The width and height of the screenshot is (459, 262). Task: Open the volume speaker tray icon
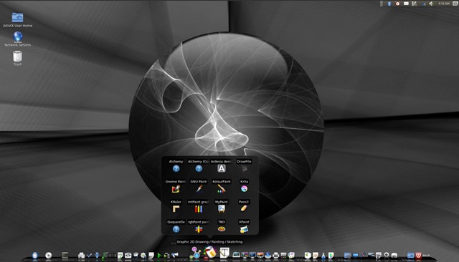[431, 4]
